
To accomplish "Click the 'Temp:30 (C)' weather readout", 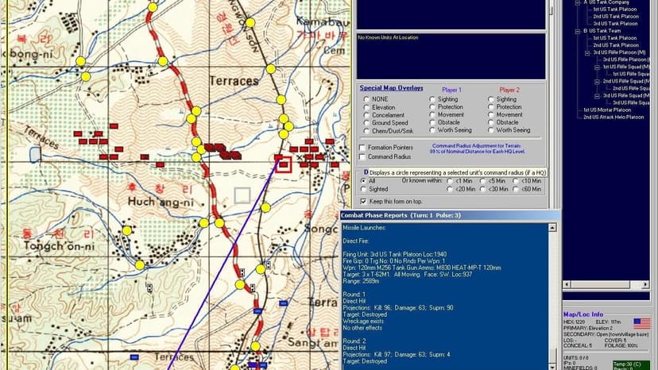I will (627, 364).
